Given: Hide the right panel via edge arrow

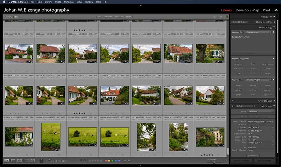Looking at the screenshot, I should click(280, 89).
